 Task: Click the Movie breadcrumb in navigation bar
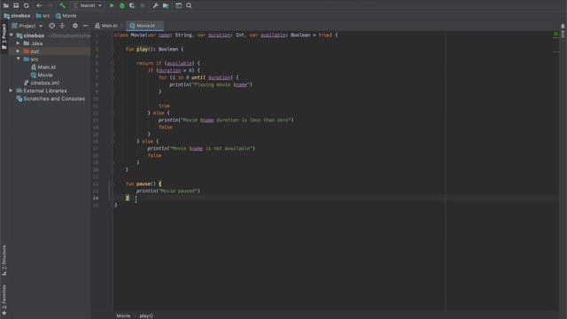pos(66,16)
